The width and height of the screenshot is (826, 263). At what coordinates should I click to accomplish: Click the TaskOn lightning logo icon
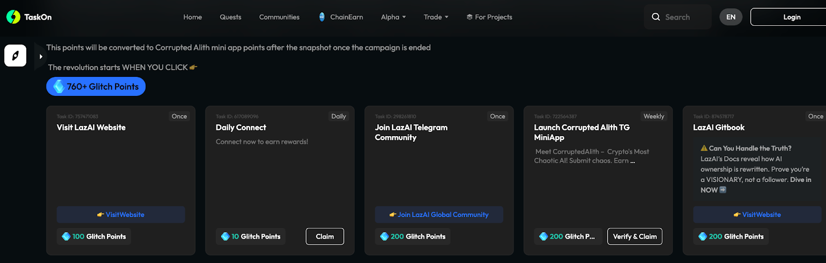tap(13, 17)
